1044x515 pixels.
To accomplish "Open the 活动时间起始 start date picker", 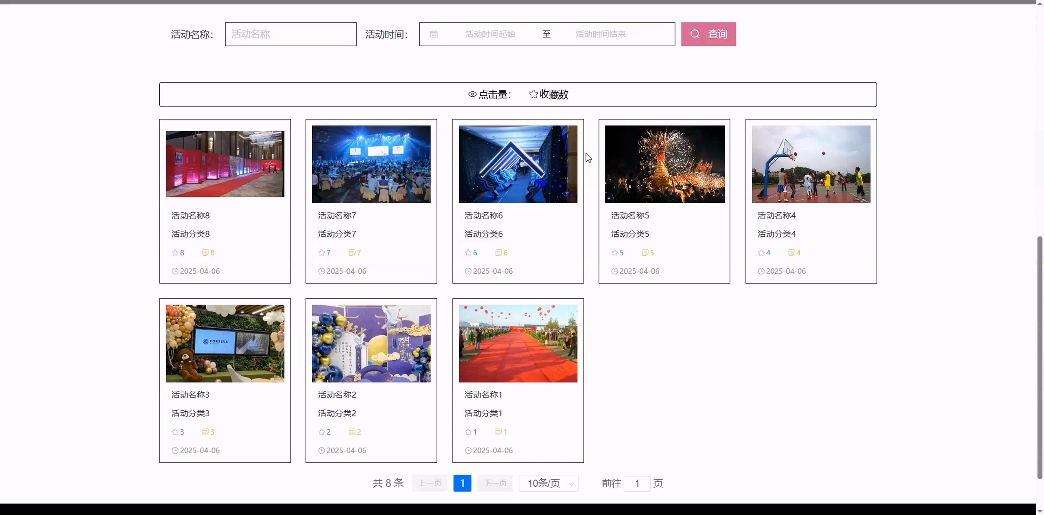I will coord(490,35).
